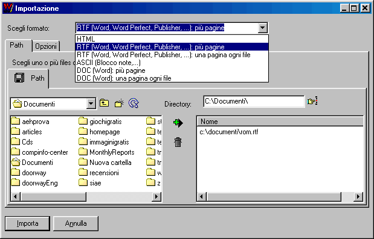The image size is (374, 239).
Task: Add the selected file with the green plus arrow
Action: pos(178,123)
